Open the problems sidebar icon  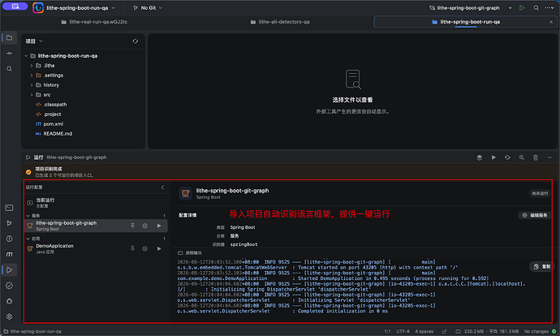click(9, 239)
